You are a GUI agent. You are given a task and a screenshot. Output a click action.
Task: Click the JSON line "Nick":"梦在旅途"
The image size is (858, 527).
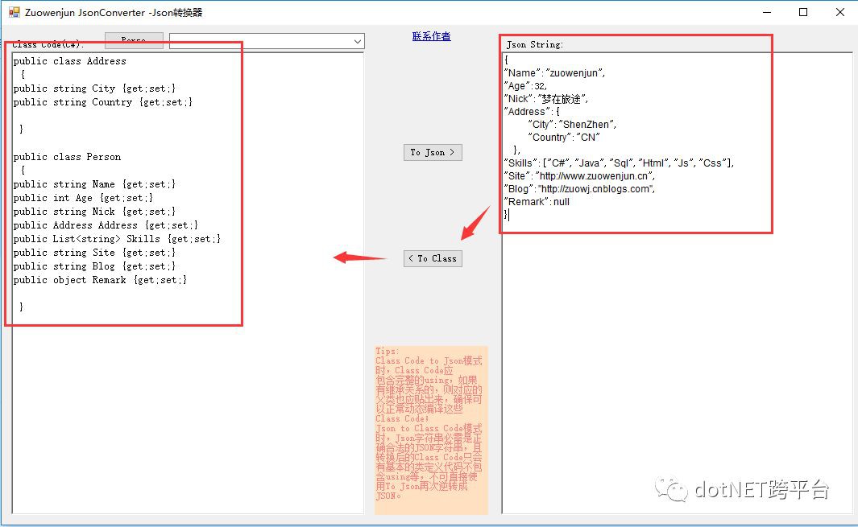[545, 99]
